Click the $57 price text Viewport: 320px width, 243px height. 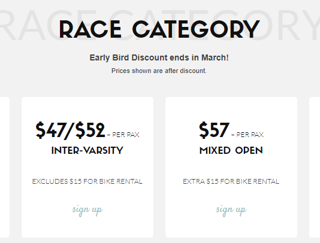(x=215, y=130)
